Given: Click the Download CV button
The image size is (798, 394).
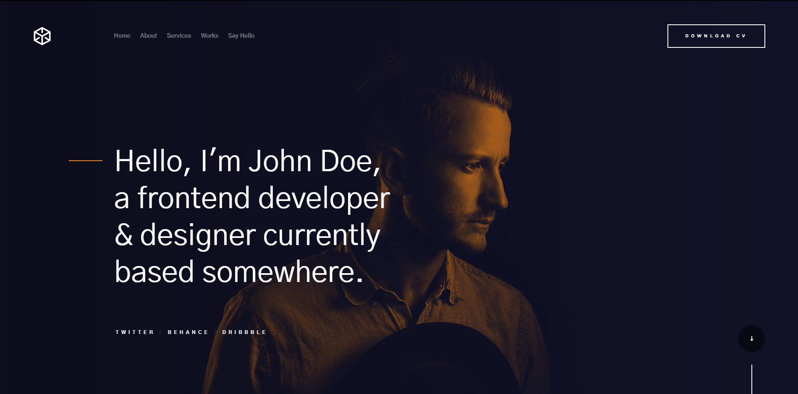Looking at the screenshot, I should [716, 36].
